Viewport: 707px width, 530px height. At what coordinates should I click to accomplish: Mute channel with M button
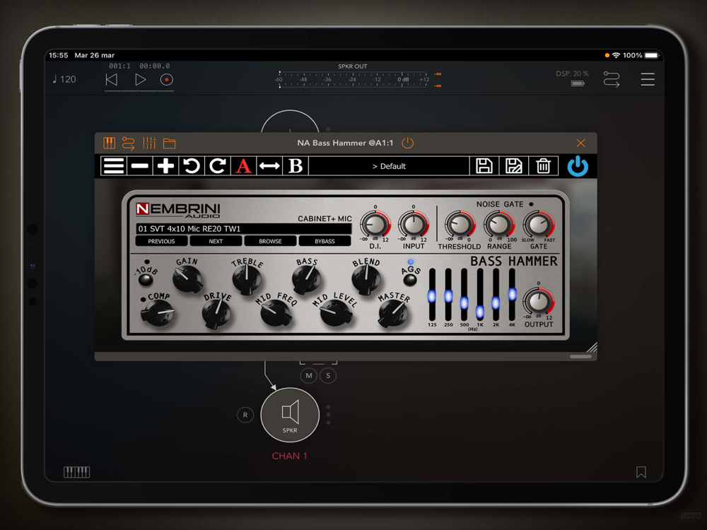[309, 375]
